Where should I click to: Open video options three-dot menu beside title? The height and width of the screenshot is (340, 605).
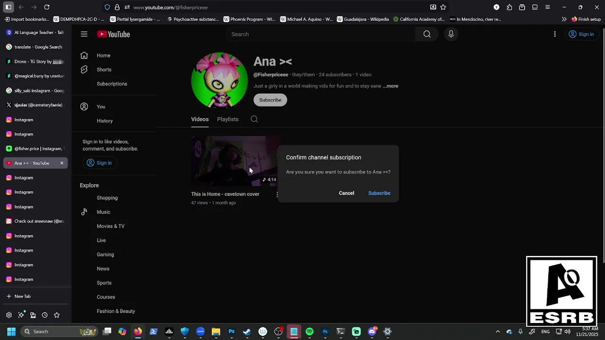(277, 194)
